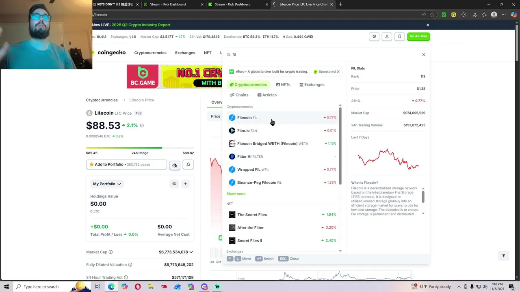Switch to the KEYS DON'T LIE browser tab

point(113,4)
